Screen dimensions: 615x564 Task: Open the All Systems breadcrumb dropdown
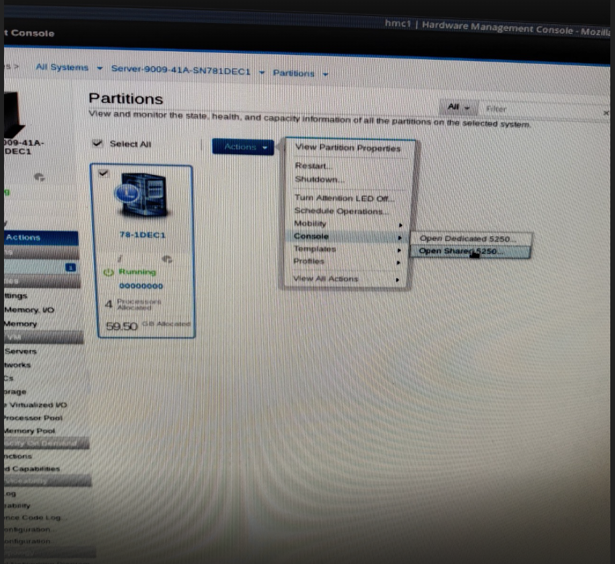[x=100, y=69]
